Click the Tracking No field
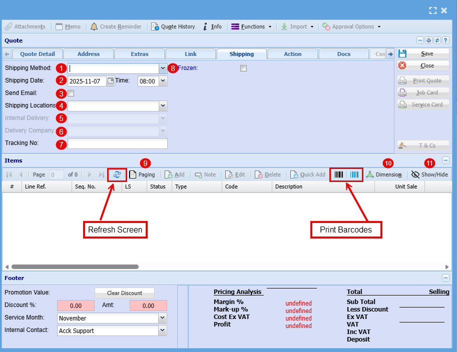Image resolution: width=457 pixels, height=352 pixels. [118, 143]
